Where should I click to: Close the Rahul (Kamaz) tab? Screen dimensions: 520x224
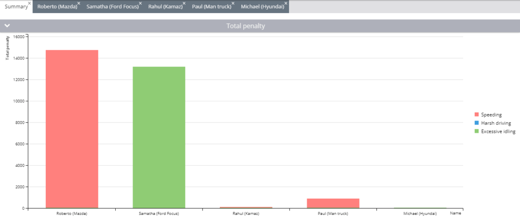pos(184,4)
